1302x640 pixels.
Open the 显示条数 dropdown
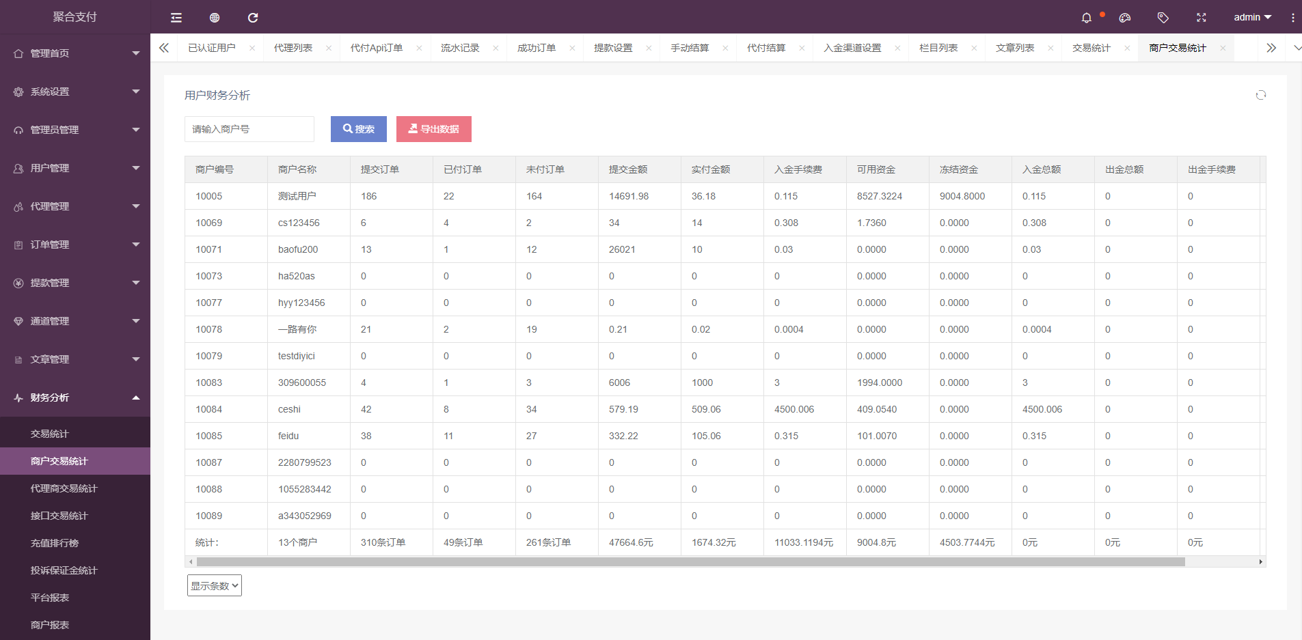tap(215, 585)
